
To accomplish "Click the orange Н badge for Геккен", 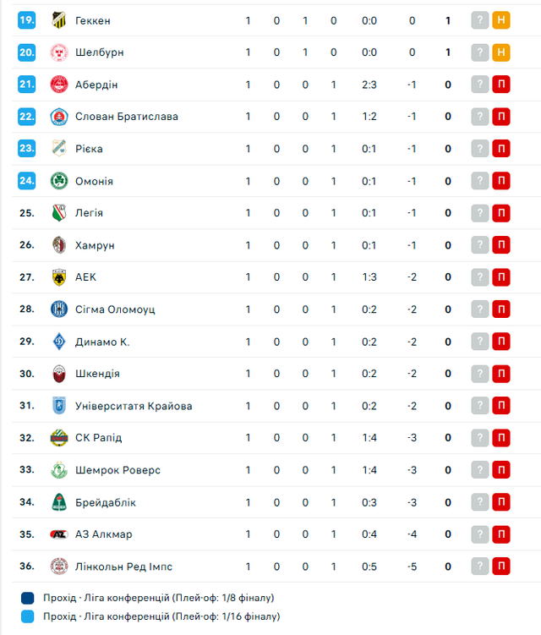I will pos(501,20).
